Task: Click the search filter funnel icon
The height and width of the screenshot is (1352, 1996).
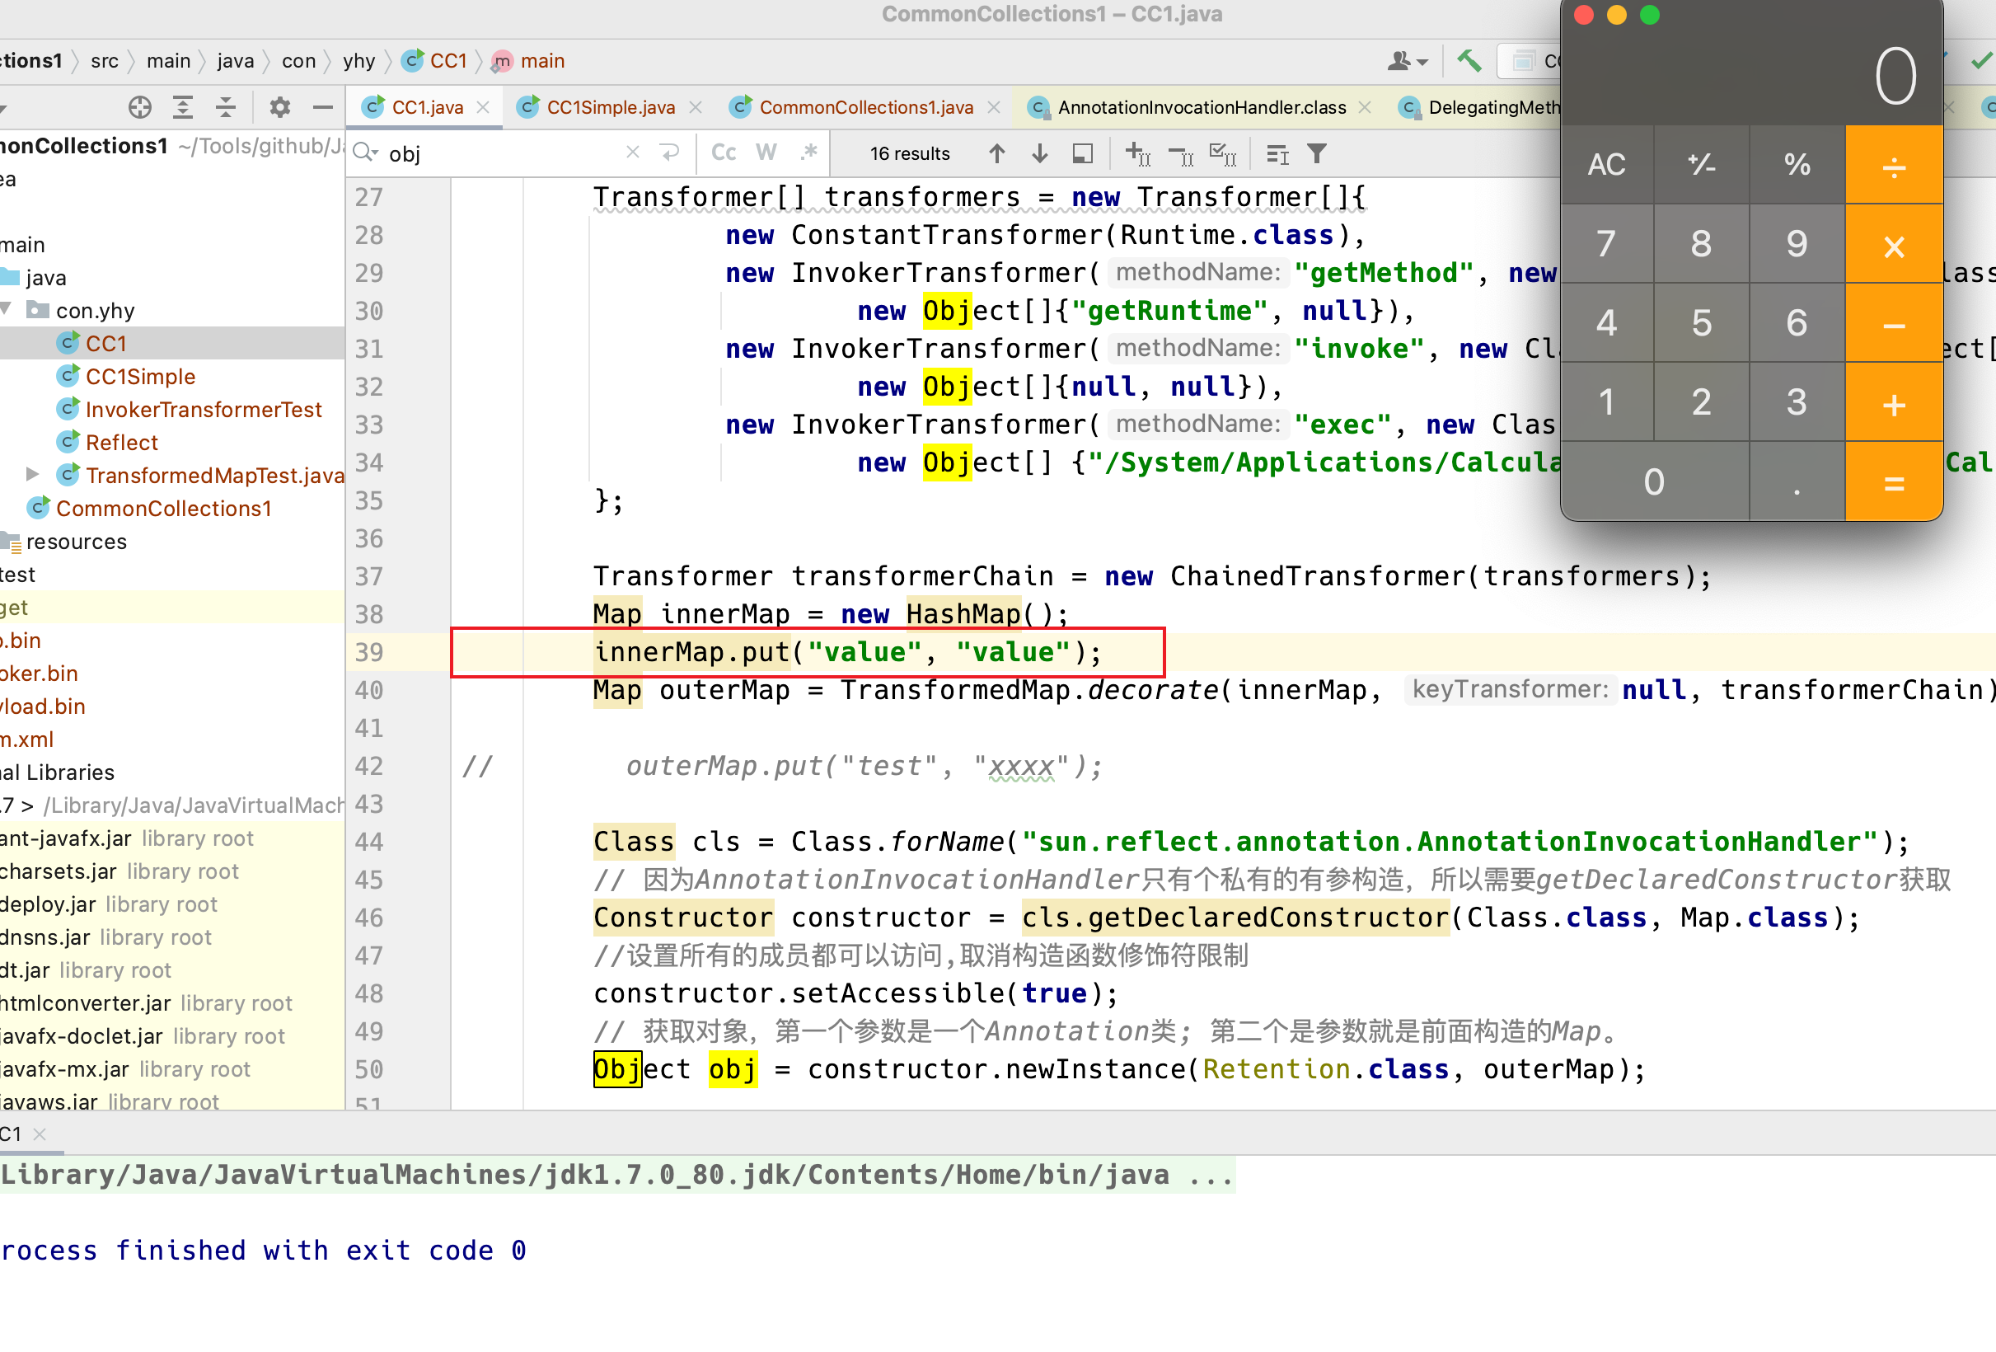Action: [x=1317, y=154]
